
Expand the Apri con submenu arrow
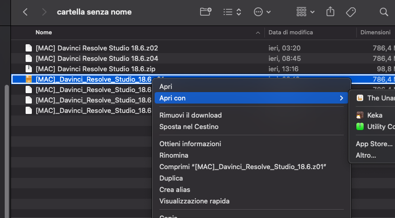pyautogui.click(x=341, y=98)
